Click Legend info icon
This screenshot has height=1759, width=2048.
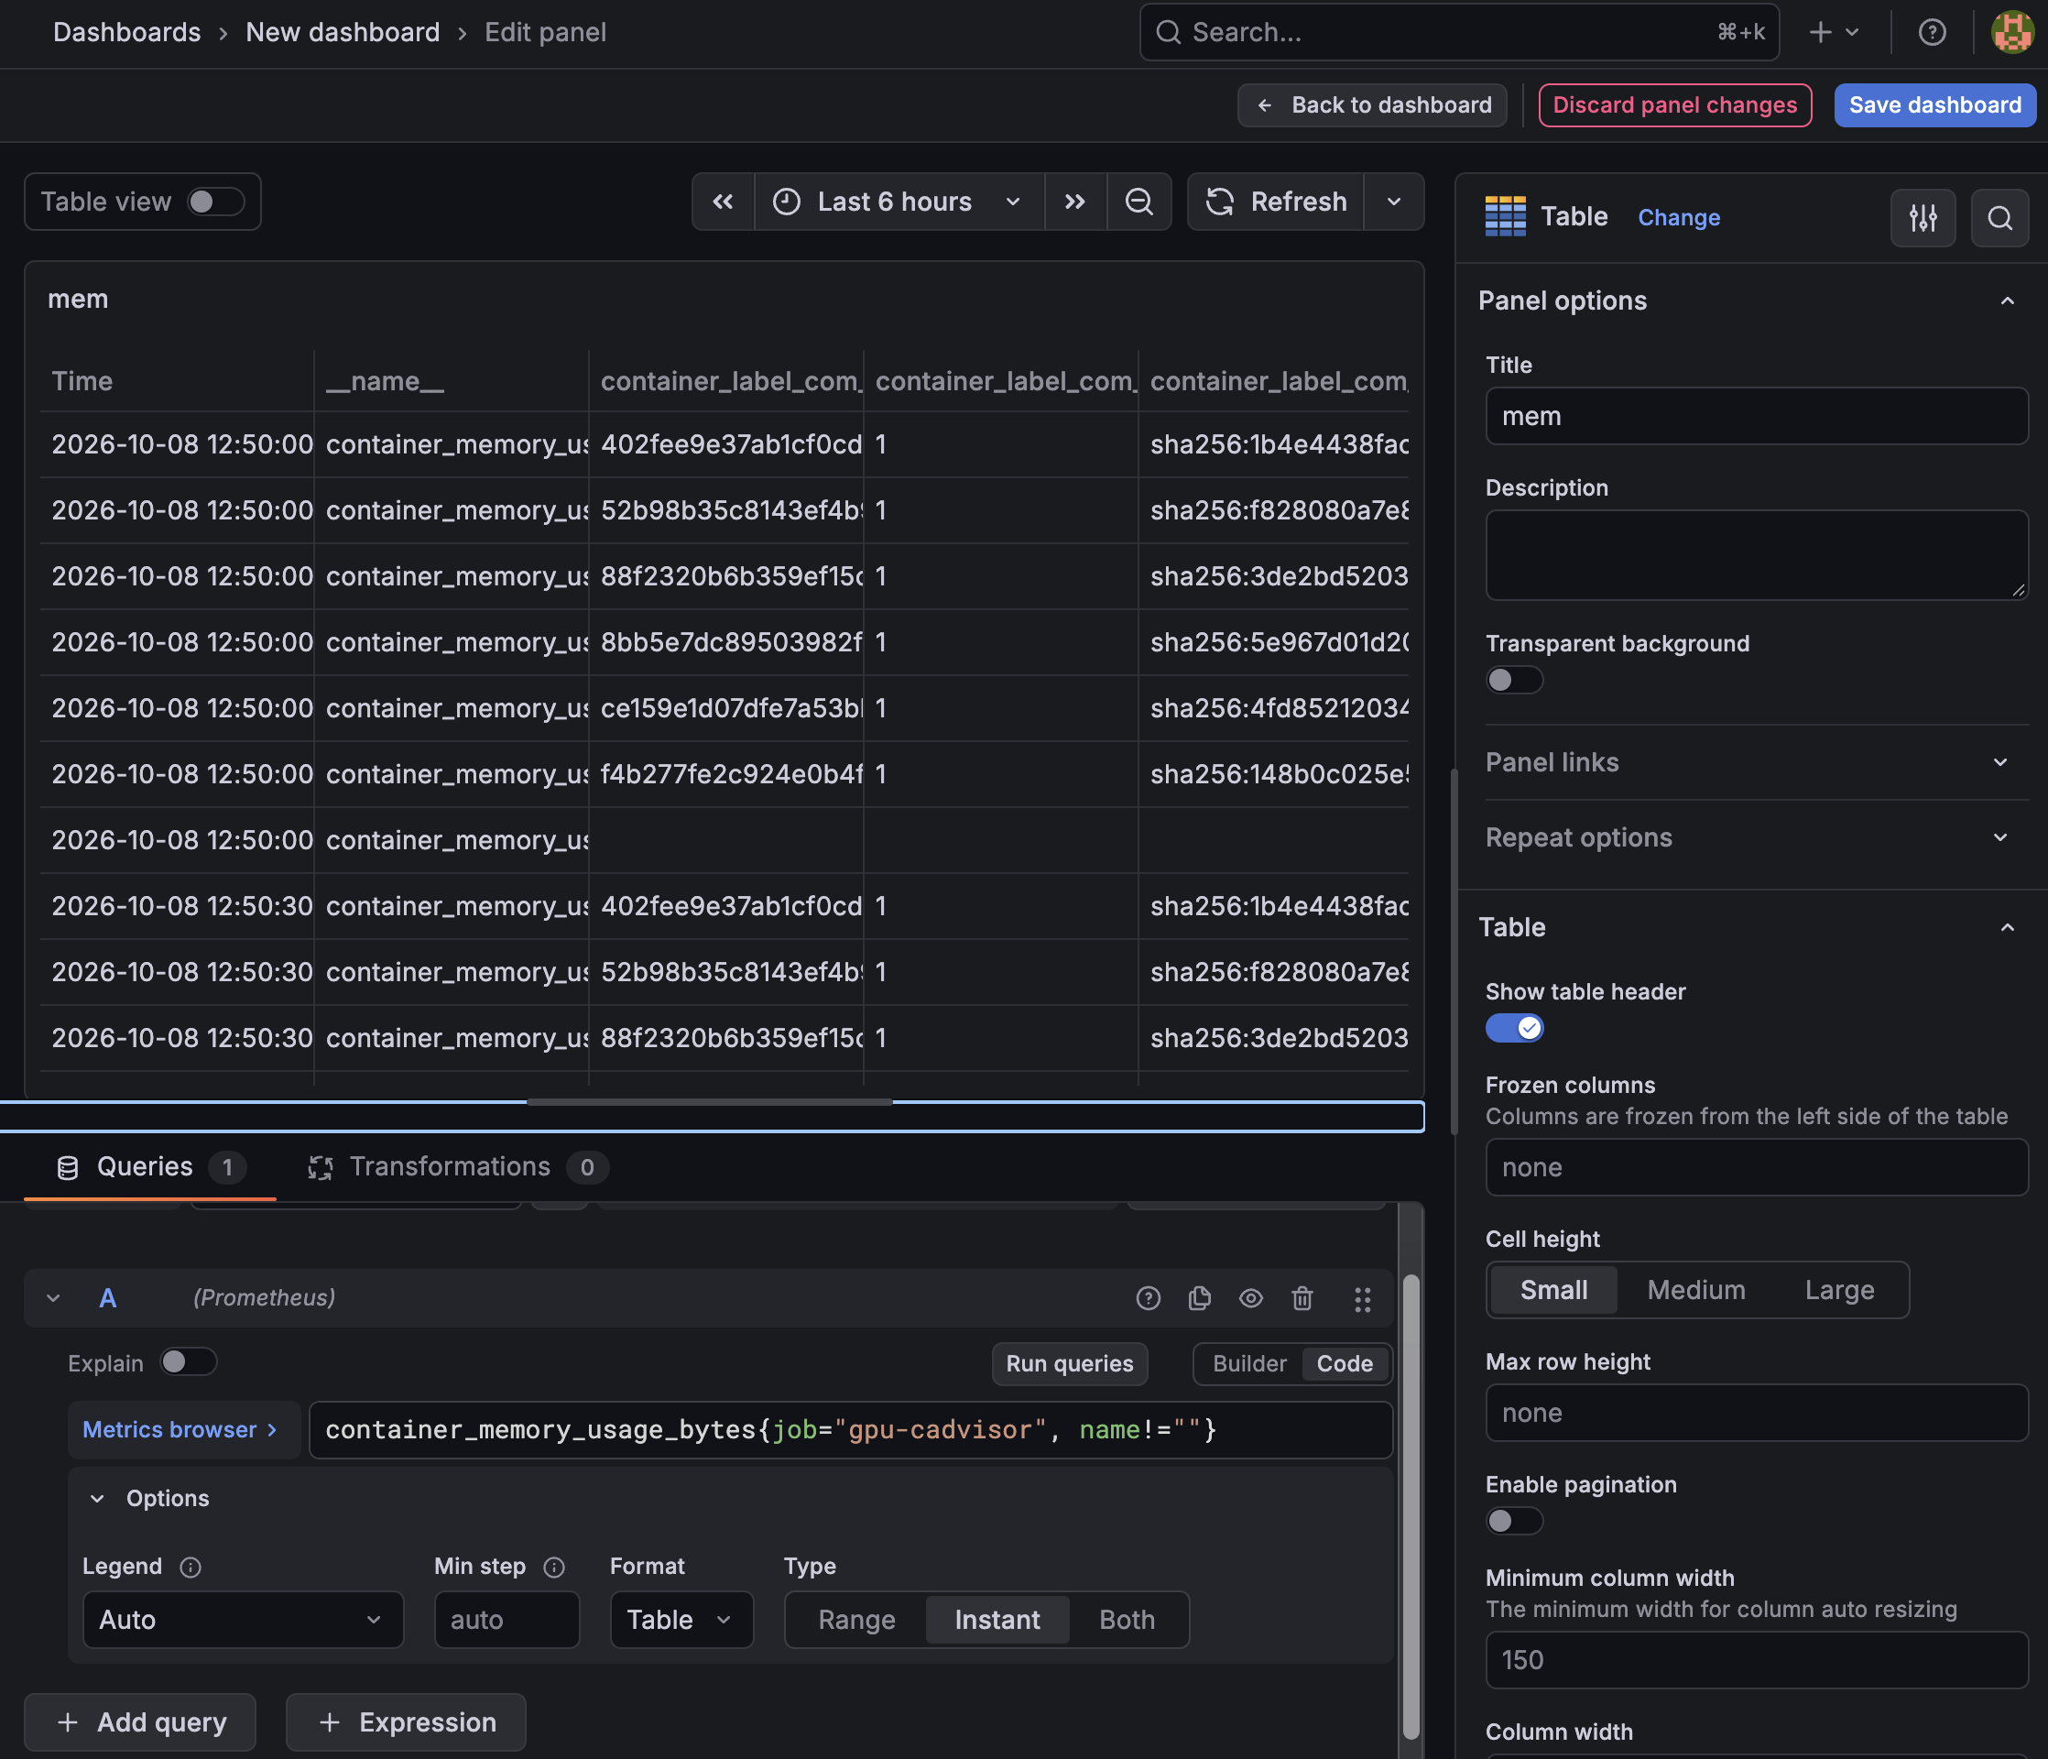191,1568
